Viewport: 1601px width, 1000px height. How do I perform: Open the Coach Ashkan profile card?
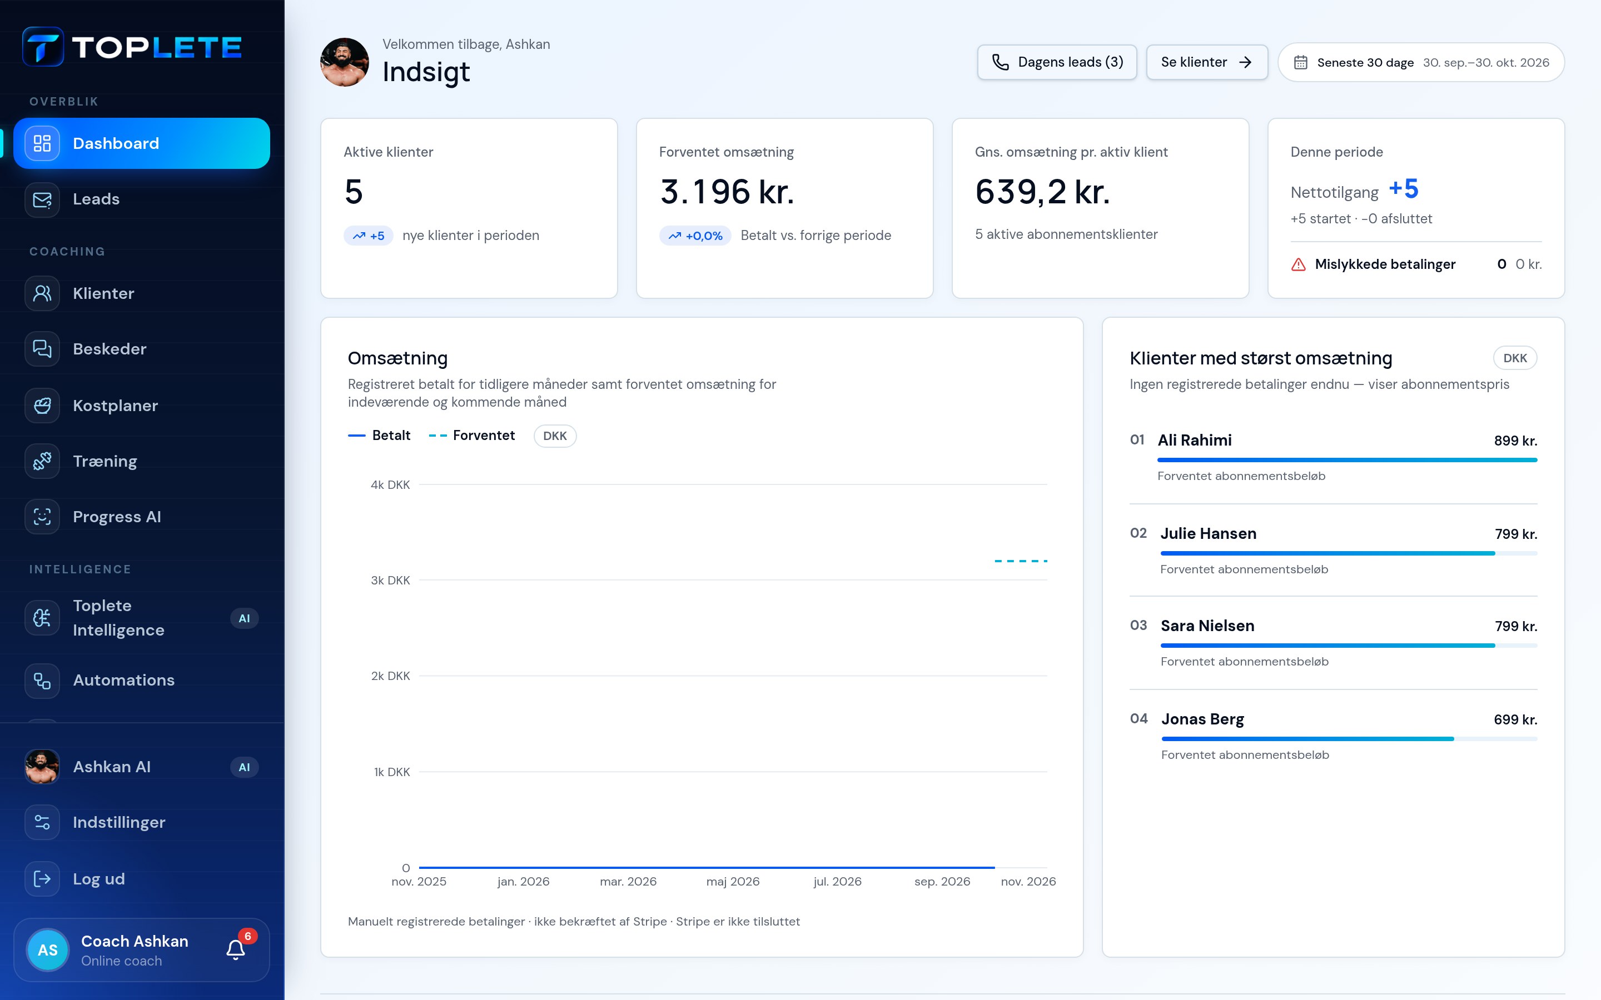point(142,950)
